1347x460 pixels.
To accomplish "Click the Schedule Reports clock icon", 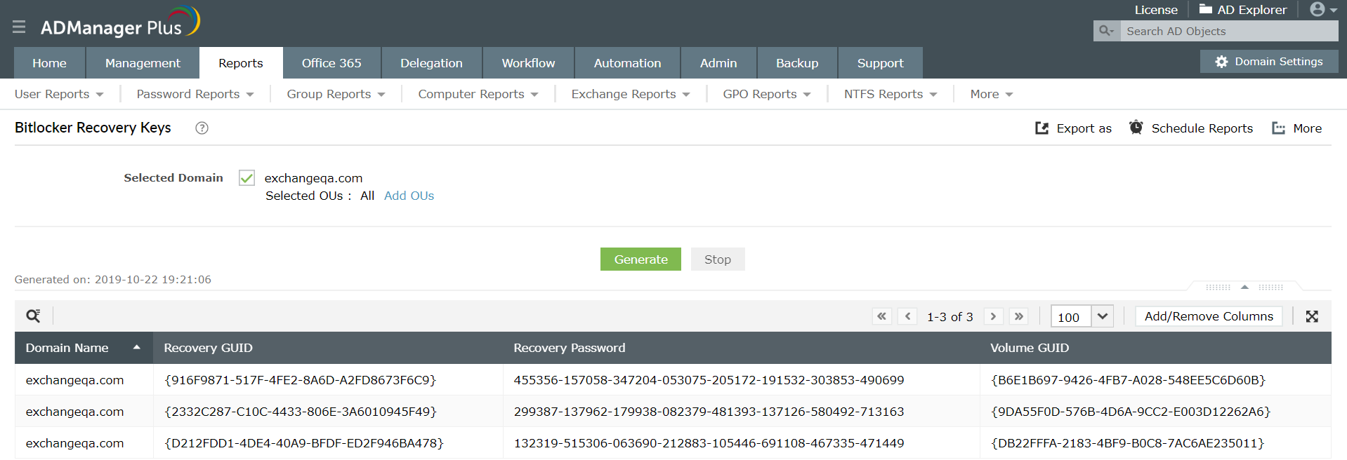I will [x=1136, y=128].
